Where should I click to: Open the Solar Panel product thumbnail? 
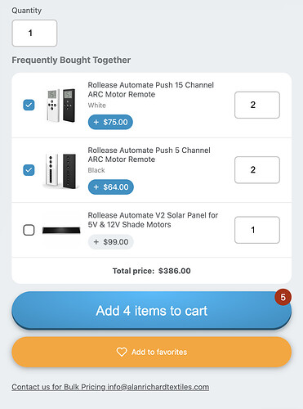point(61,231)
